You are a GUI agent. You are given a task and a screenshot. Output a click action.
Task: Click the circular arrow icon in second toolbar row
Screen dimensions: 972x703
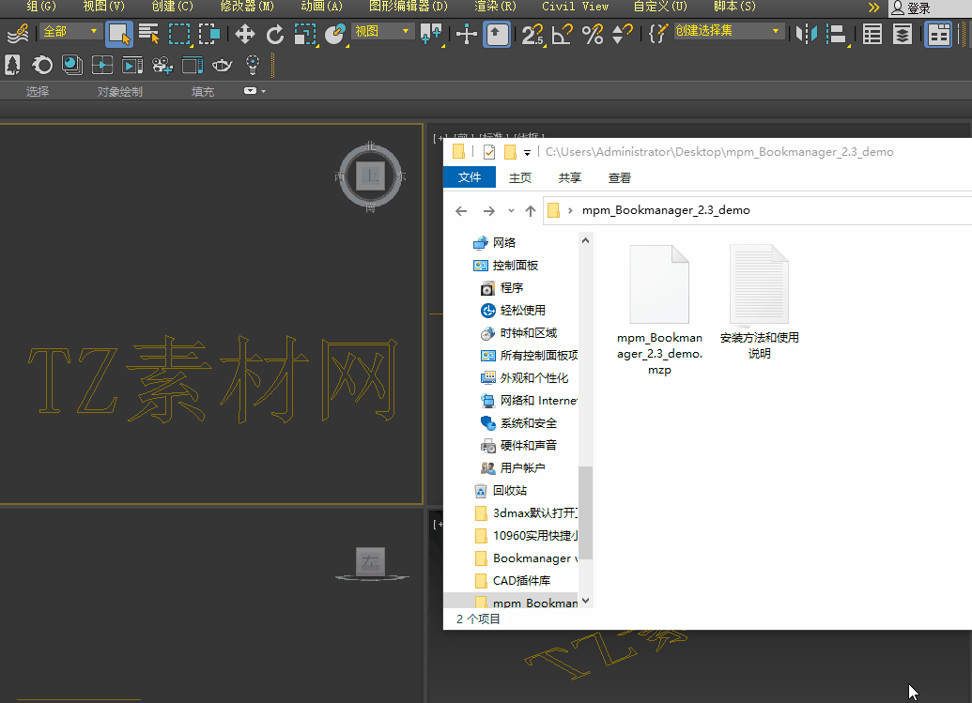coord(42,65)
